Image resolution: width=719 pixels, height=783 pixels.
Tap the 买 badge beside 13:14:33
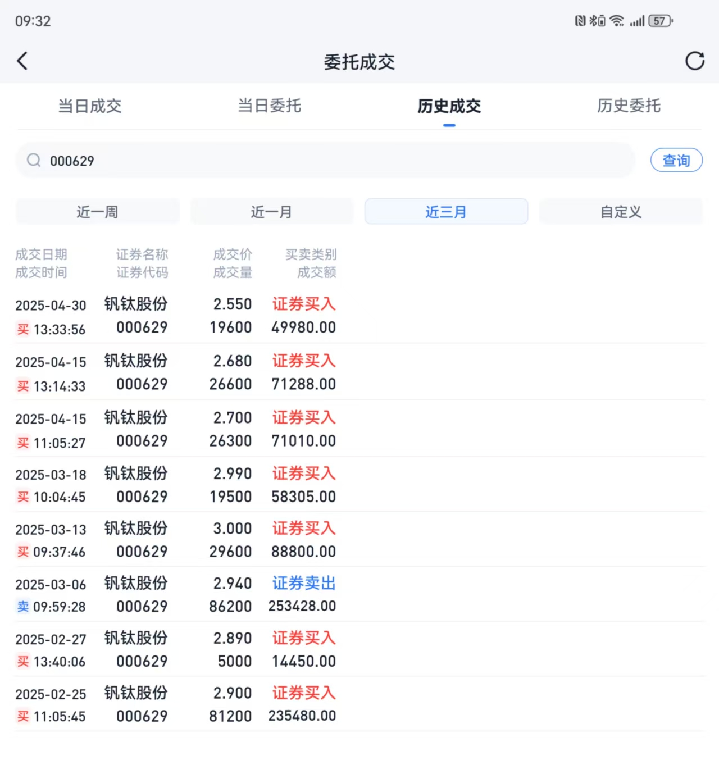tap(23, 386)
